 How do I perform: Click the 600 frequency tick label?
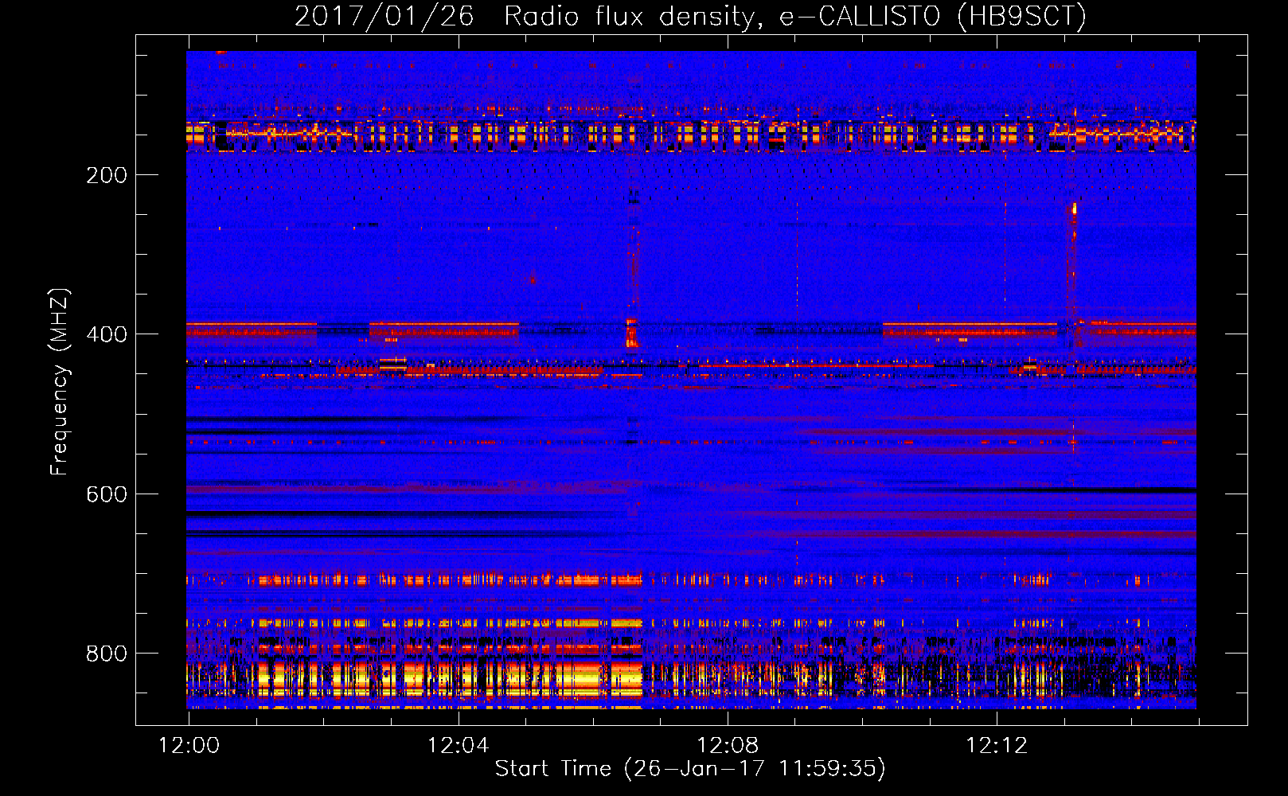107,494
